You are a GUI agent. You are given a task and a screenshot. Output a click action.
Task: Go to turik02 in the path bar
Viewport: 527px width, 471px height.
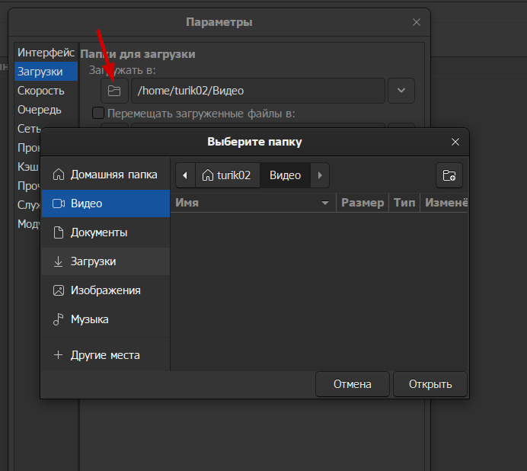[226, 175]
